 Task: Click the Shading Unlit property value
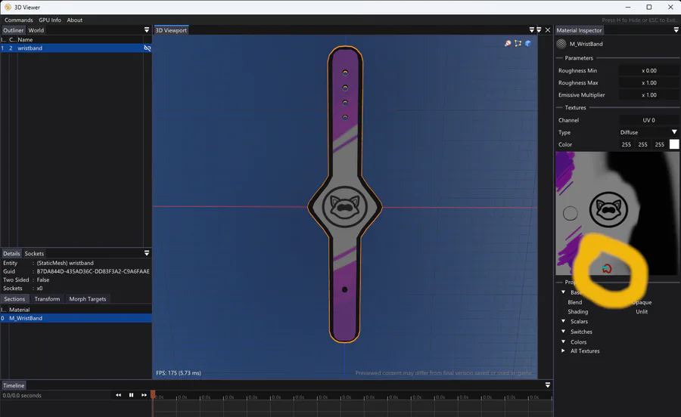(x=642, y=312)
